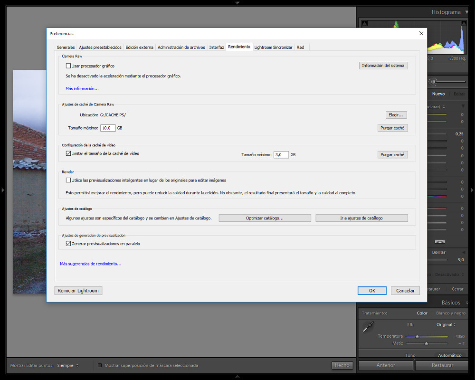
Task: Click the left panel reveal arrow
Action: [3, 189]
